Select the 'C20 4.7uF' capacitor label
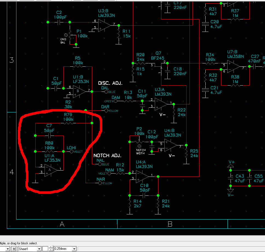This screenshot has height=252, width=265. pyautogui.click(x=216, y=24)
